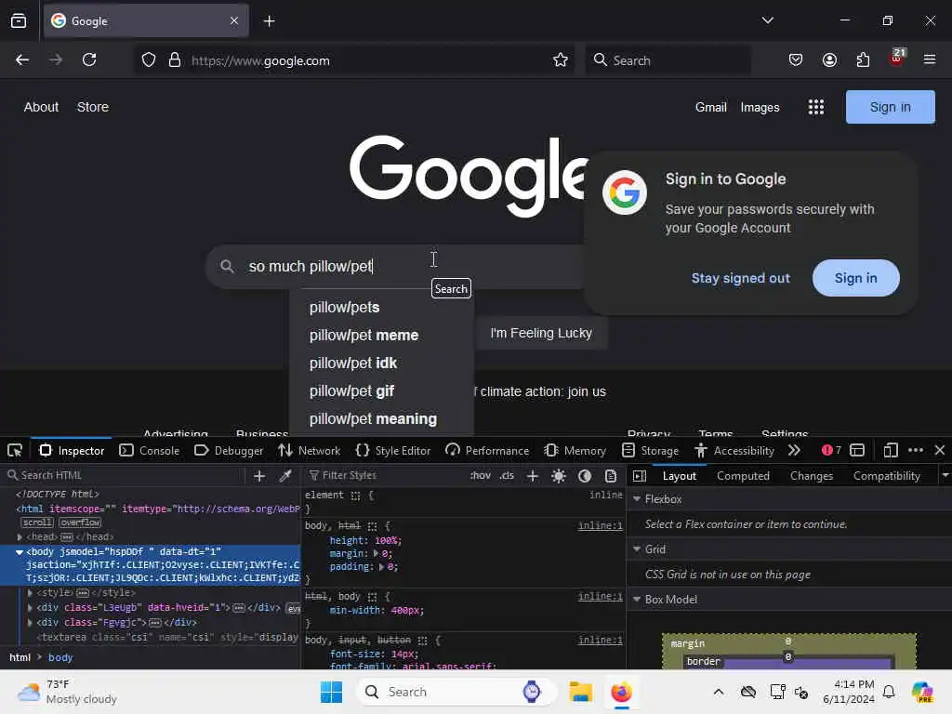Click I'm Feeling Lucky button
Screen dimensions: 952x714
click(x=541, y=334)
